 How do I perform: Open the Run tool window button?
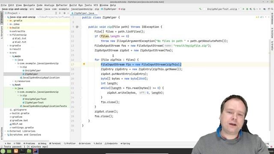8,144
